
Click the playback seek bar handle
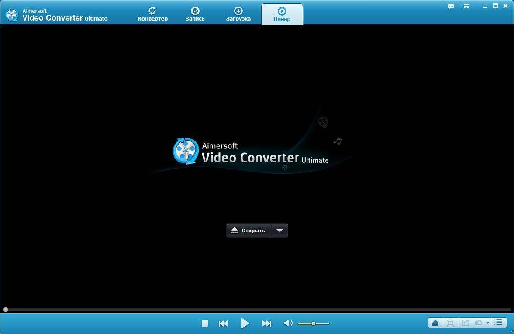tap(6, 310)
